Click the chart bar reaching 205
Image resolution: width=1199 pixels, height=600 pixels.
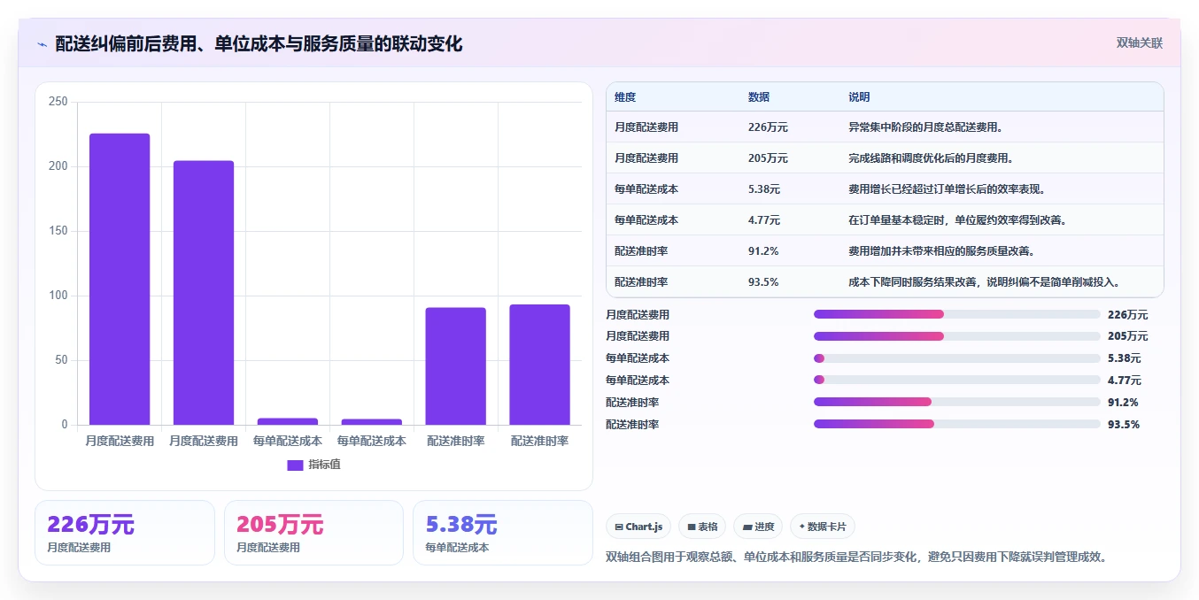[204, 293]
